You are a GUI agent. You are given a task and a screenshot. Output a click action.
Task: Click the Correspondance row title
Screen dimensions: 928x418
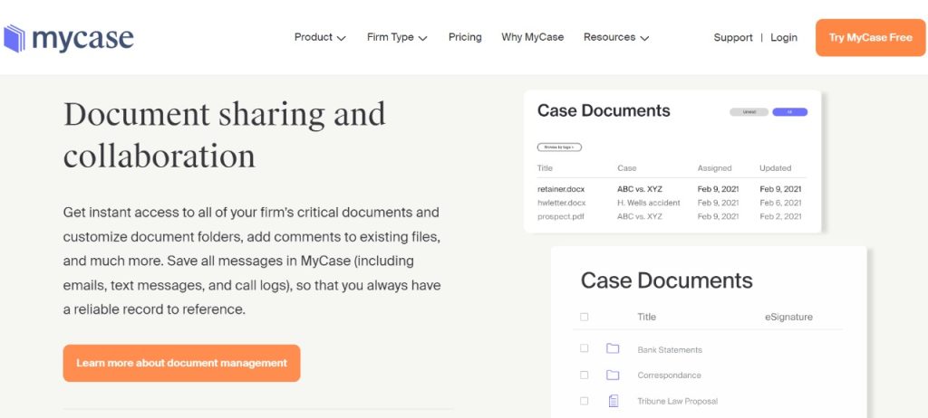coord(669,375)
